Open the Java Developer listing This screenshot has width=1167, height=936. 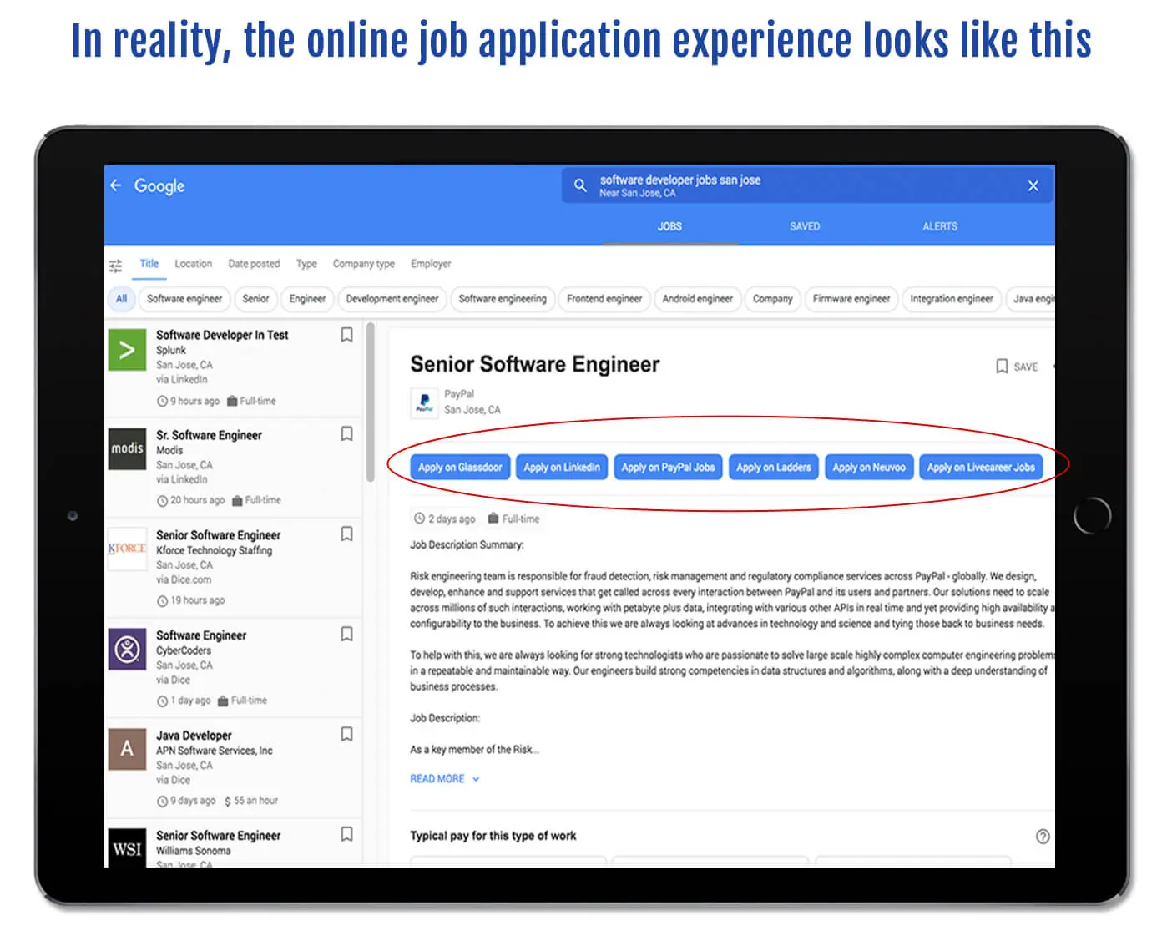[x=234, y=768]
